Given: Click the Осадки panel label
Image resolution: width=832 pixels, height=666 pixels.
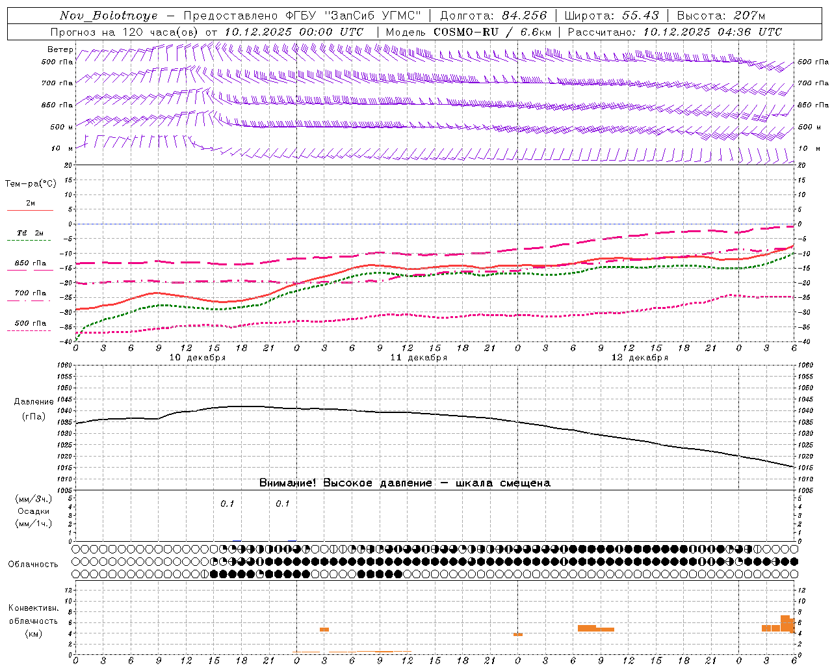Looking at the screenshot, I should 34,511.
